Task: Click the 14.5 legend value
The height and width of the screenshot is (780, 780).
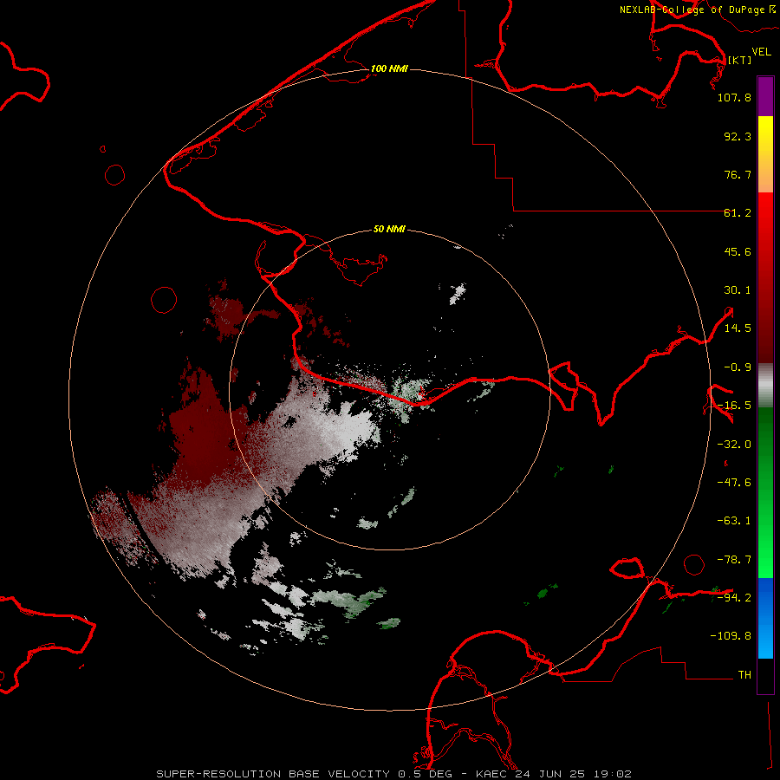Action: (738, 328)
